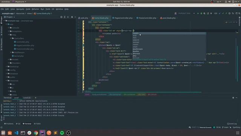Update project via blue Git arrow

[x=220, y=14]
